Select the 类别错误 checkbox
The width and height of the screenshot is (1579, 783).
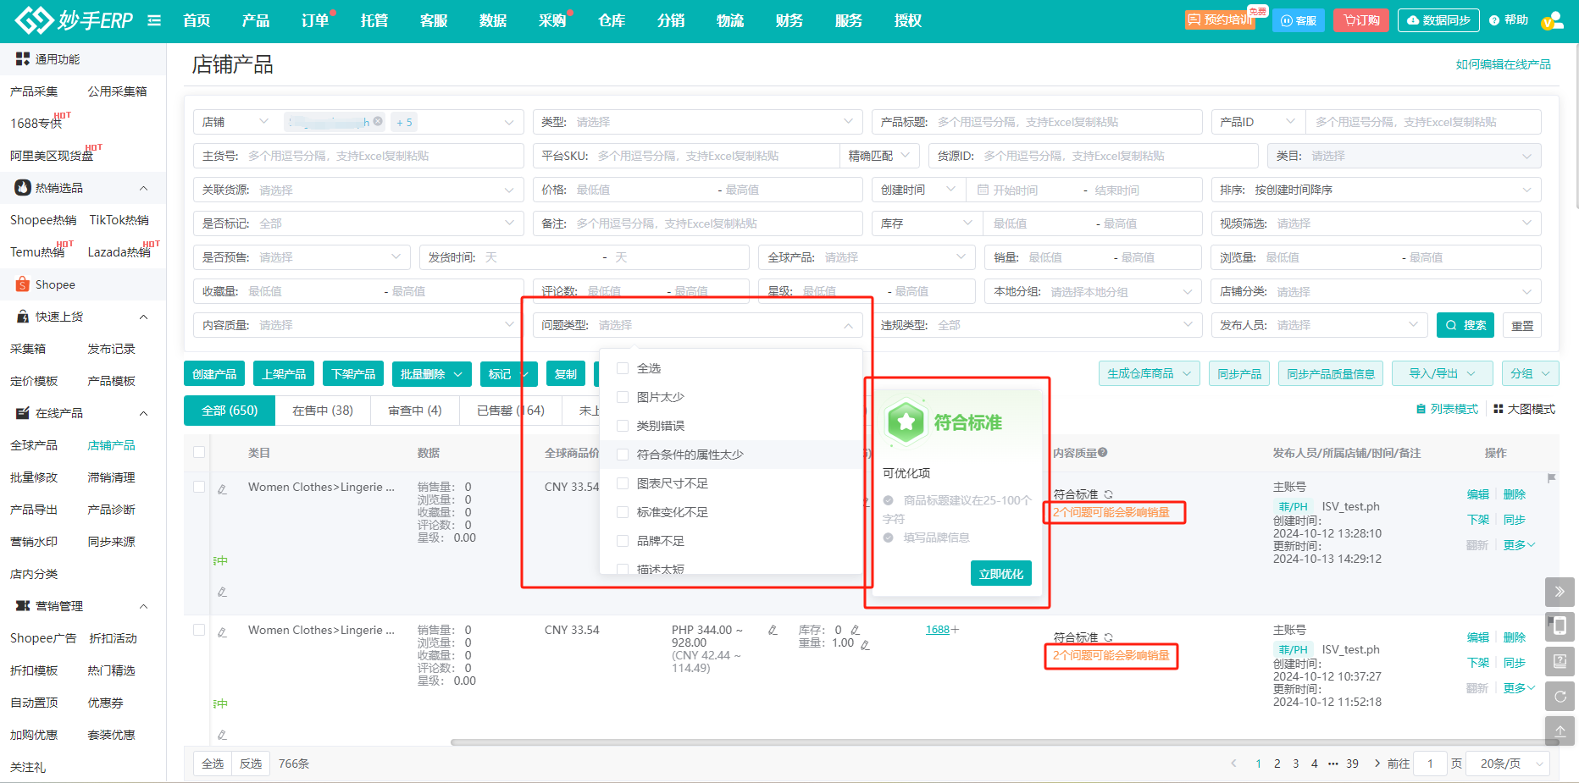coord(623,426)
